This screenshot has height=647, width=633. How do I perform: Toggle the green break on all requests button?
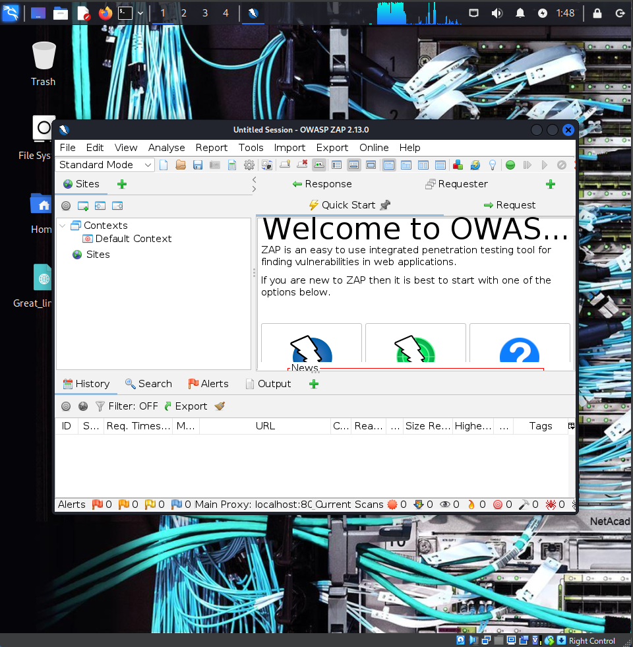pos(510,165)
